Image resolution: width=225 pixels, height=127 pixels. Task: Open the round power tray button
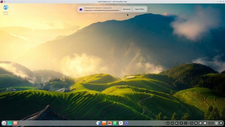coord(205,123)
